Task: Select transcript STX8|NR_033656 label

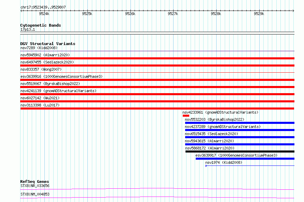Action: tap(35, 186)
